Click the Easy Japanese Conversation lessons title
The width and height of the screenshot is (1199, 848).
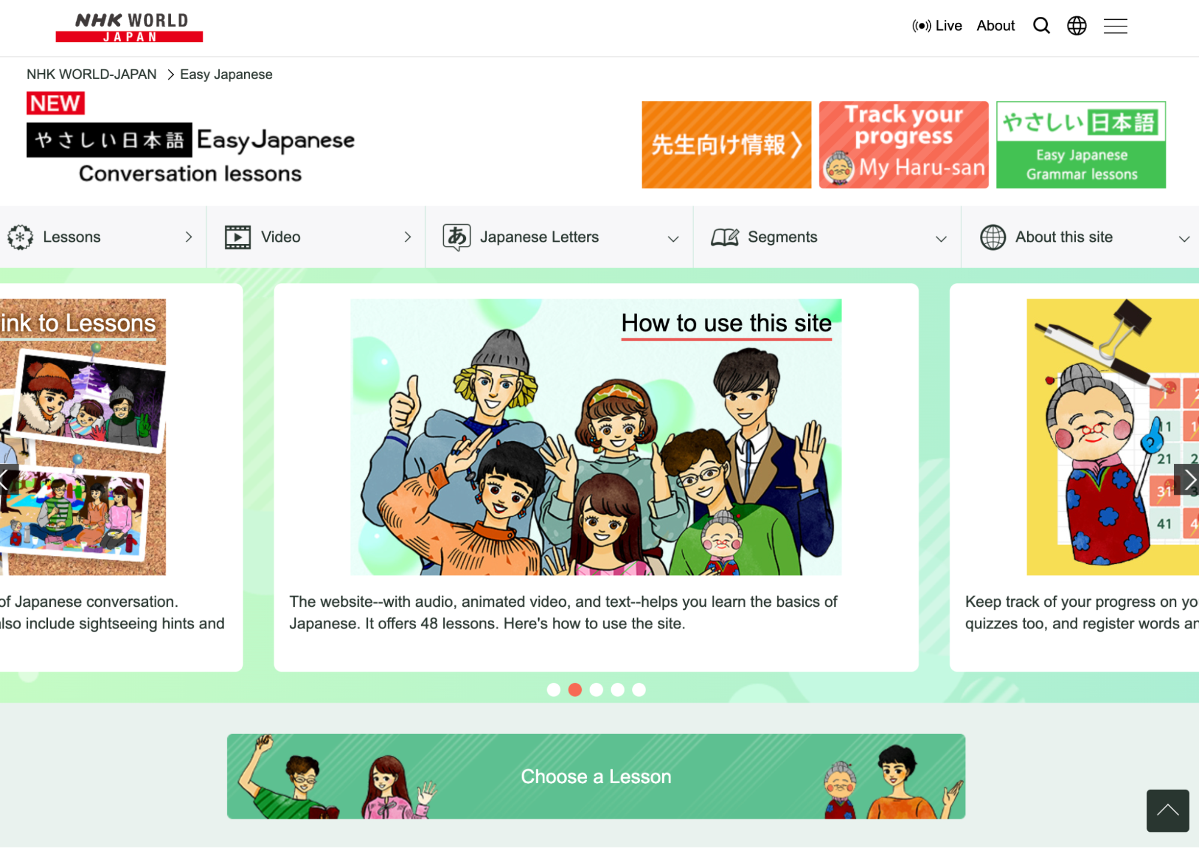coord(191,154)
